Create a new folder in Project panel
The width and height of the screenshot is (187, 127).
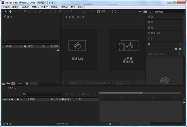8,83
